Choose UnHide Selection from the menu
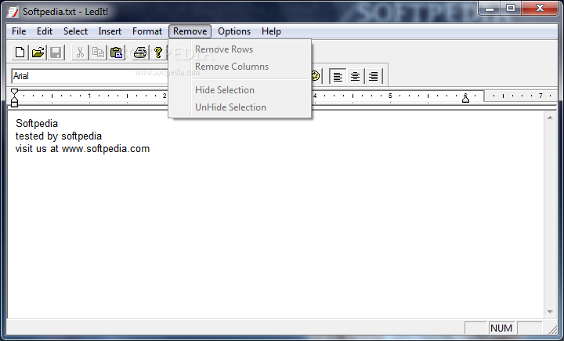Image resolution: width=564 pixels, height=341 pixels. point(240,107)
